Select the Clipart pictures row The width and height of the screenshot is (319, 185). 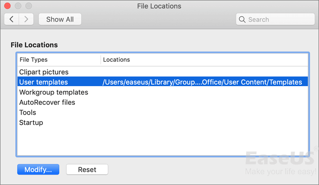point(162,72)
